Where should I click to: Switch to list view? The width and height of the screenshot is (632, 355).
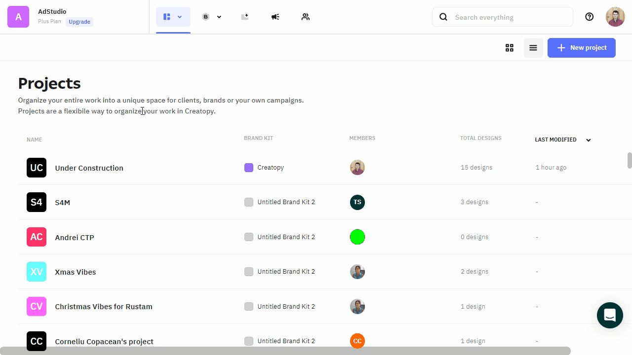pyautogui.click(x=533, y=48)
